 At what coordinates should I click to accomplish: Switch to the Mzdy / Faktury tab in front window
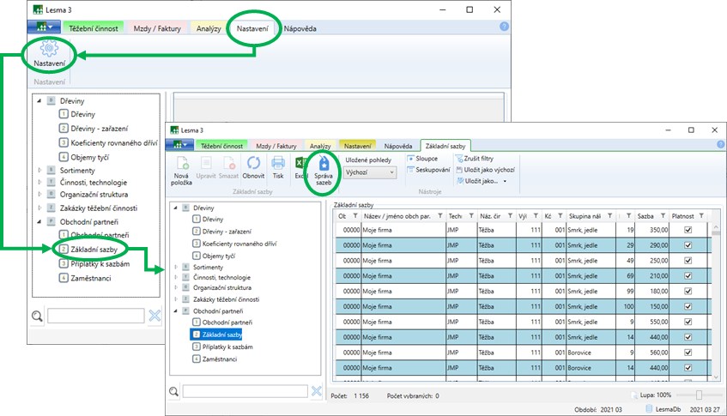(276, 146)
